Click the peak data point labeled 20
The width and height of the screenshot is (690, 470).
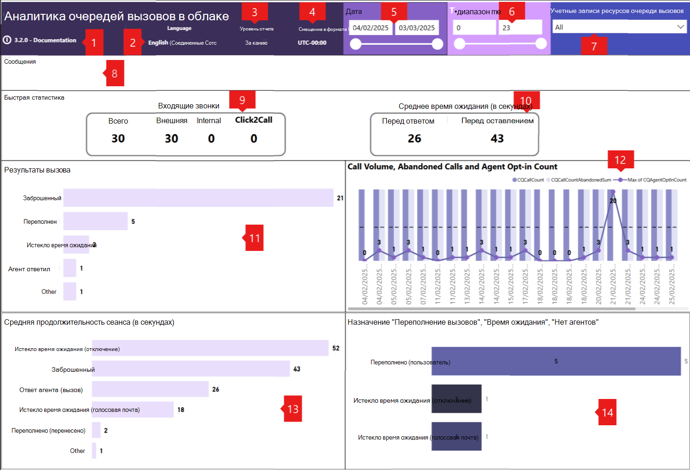click(613, 192)
